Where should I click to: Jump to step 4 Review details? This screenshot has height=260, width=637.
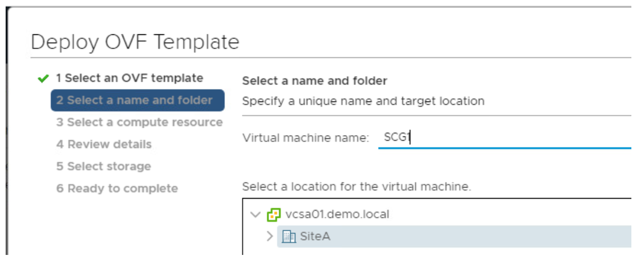coord(104,144)
